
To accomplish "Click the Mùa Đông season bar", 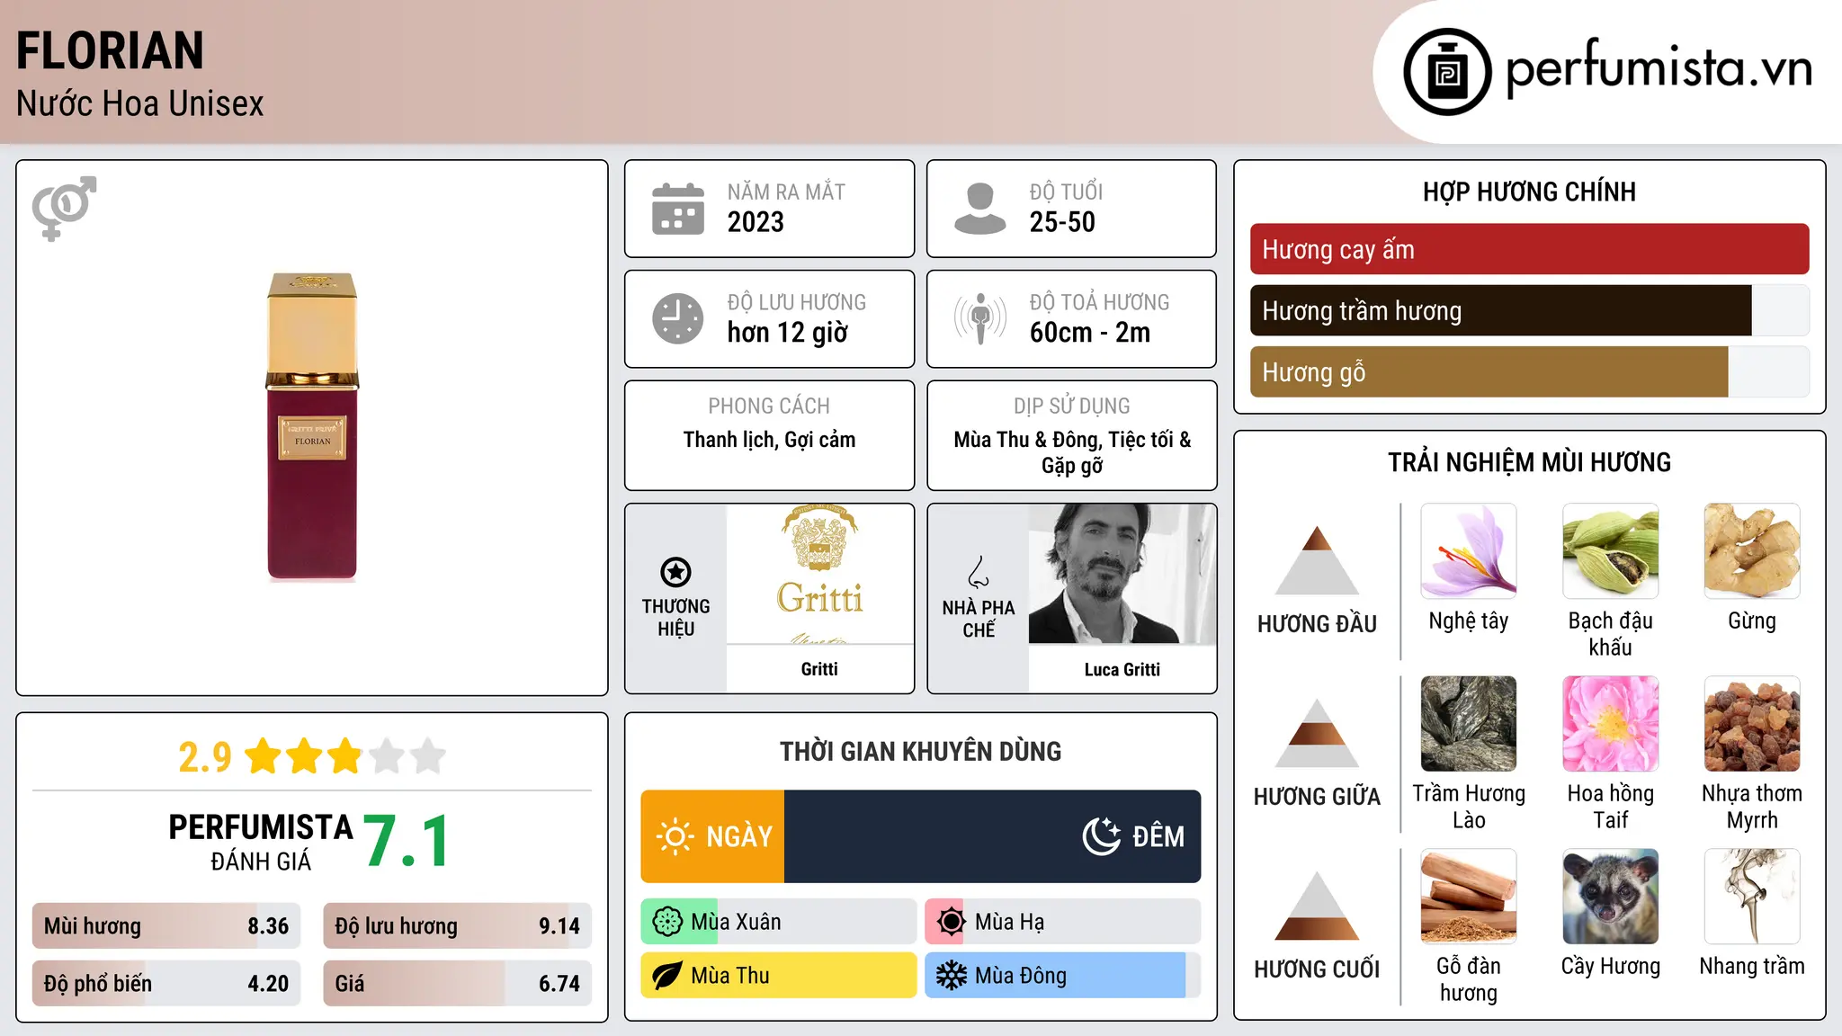I will click(1063, 976).
